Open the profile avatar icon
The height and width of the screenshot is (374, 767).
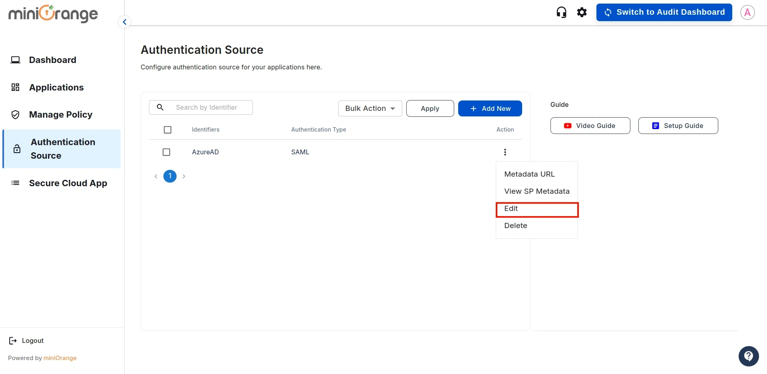tap(747, 12)
